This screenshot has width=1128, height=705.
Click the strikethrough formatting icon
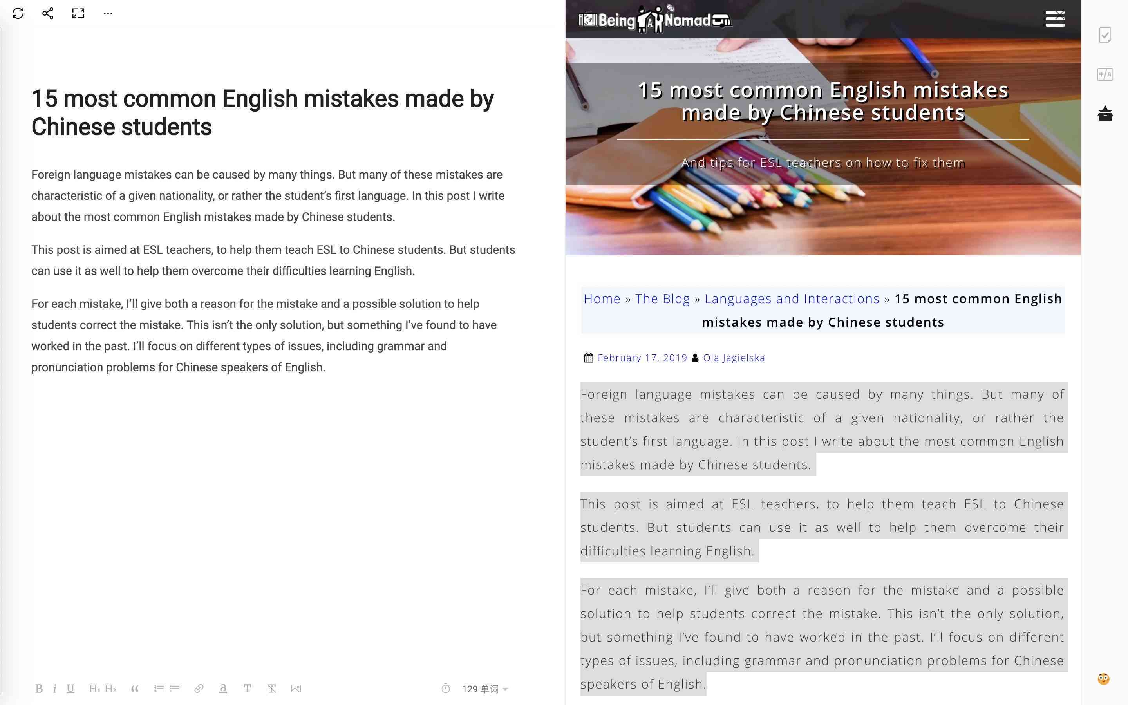pos(272,689)
